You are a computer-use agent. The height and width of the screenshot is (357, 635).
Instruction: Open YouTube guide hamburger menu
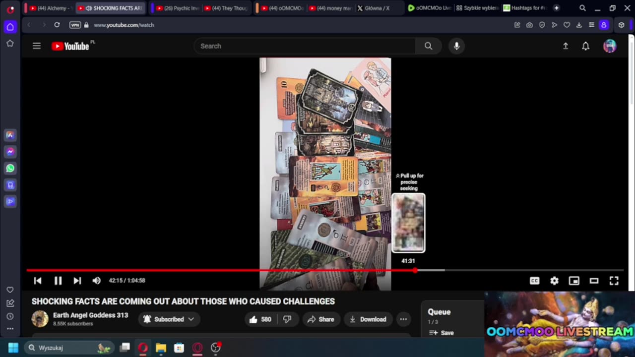37,46
